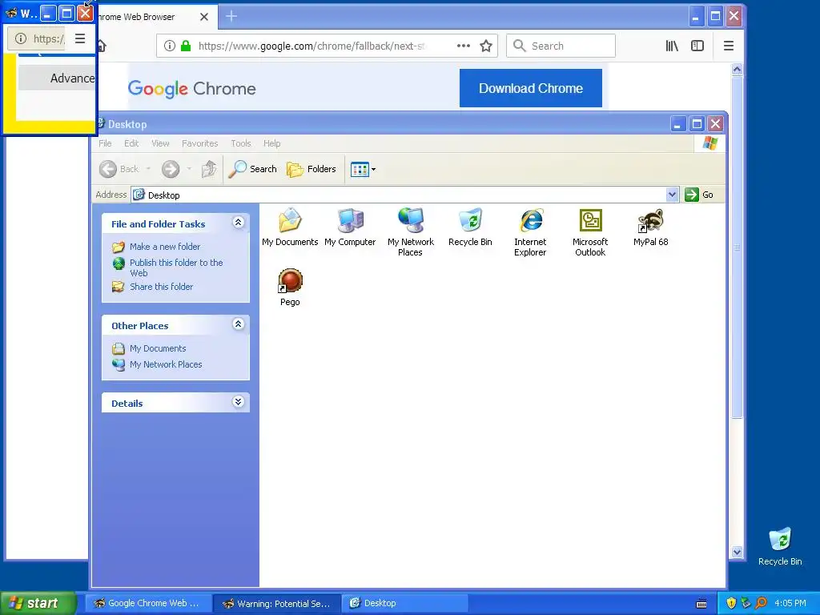Click the Back button in Explorer toolbar
Viewport: 820px width, 615px height.
(120, 169)
